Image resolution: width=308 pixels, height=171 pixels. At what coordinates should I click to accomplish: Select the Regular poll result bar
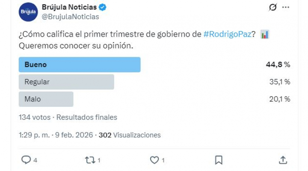click(x=66, y=82)
